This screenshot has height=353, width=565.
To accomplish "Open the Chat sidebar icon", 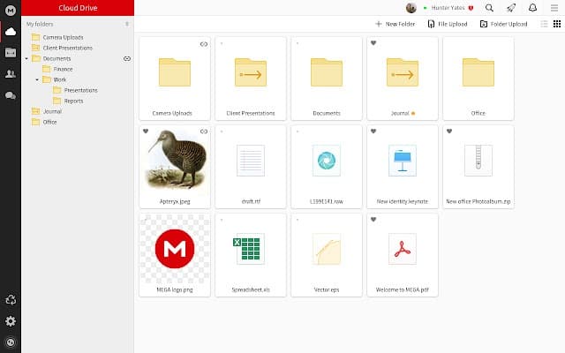I will (11, 95).
